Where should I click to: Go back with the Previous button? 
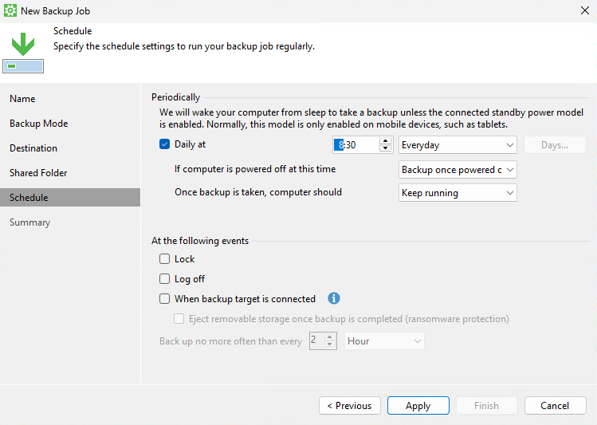[350, 406]
